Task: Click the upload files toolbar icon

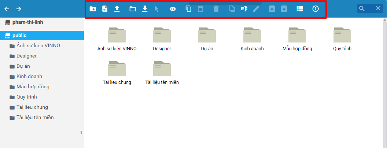Action: 117,9
